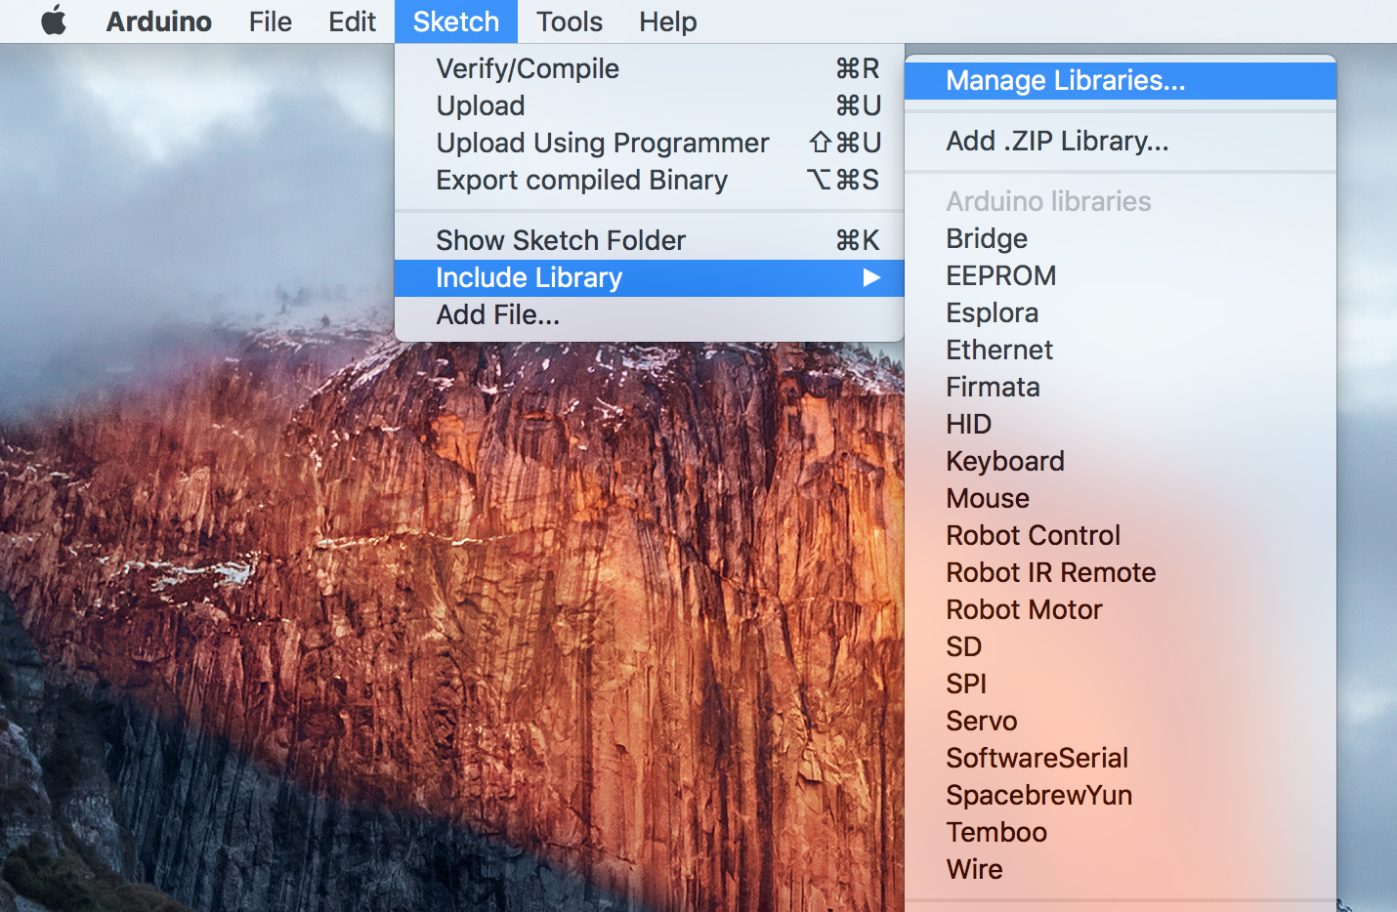Include the Ethernet library
The width and height of the screenshot is (1397, 912).
pos(1121,350)
